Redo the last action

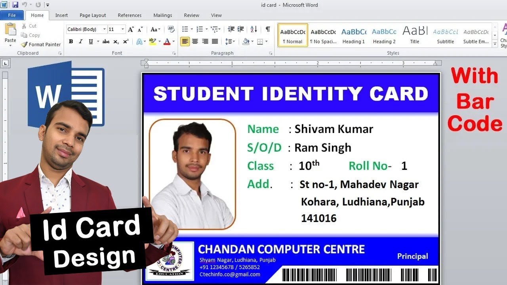38,5
